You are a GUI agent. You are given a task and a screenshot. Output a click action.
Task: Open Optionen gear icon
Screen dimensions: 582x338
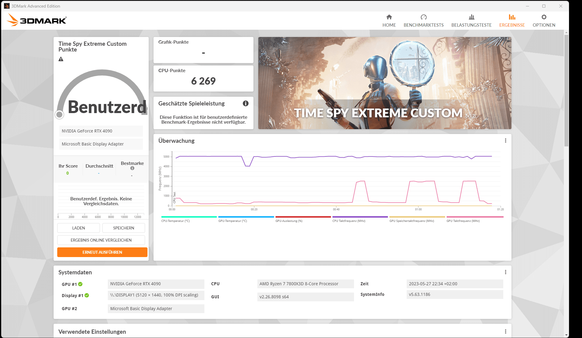(x=544, y=17)
